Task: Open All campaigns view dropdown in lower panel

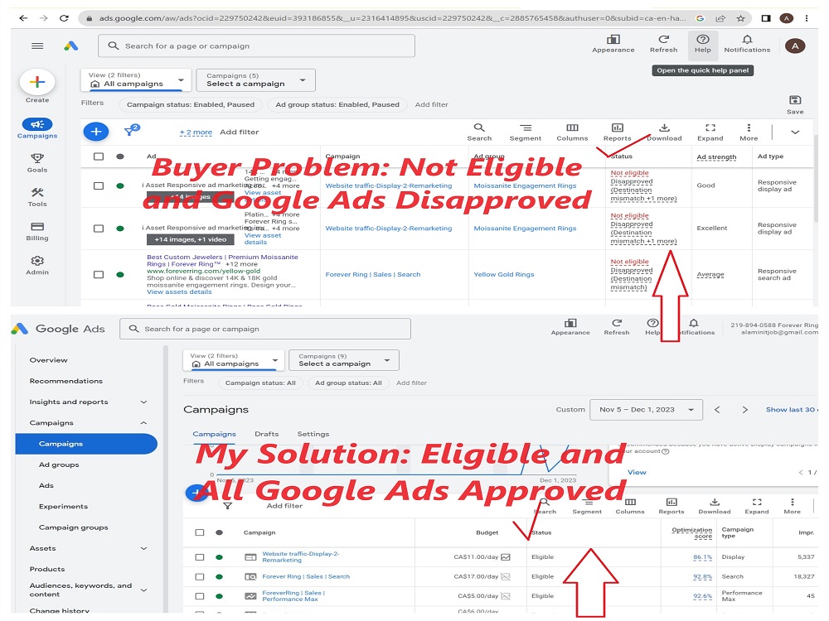Action: [234, 360]
